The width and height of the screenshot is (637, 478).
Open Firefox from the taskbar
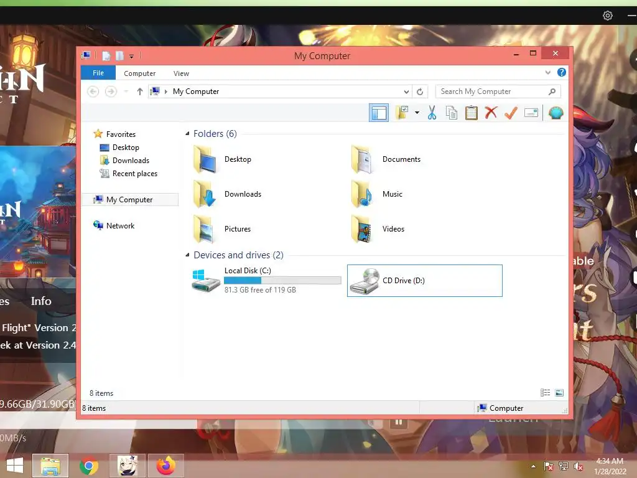166,466
